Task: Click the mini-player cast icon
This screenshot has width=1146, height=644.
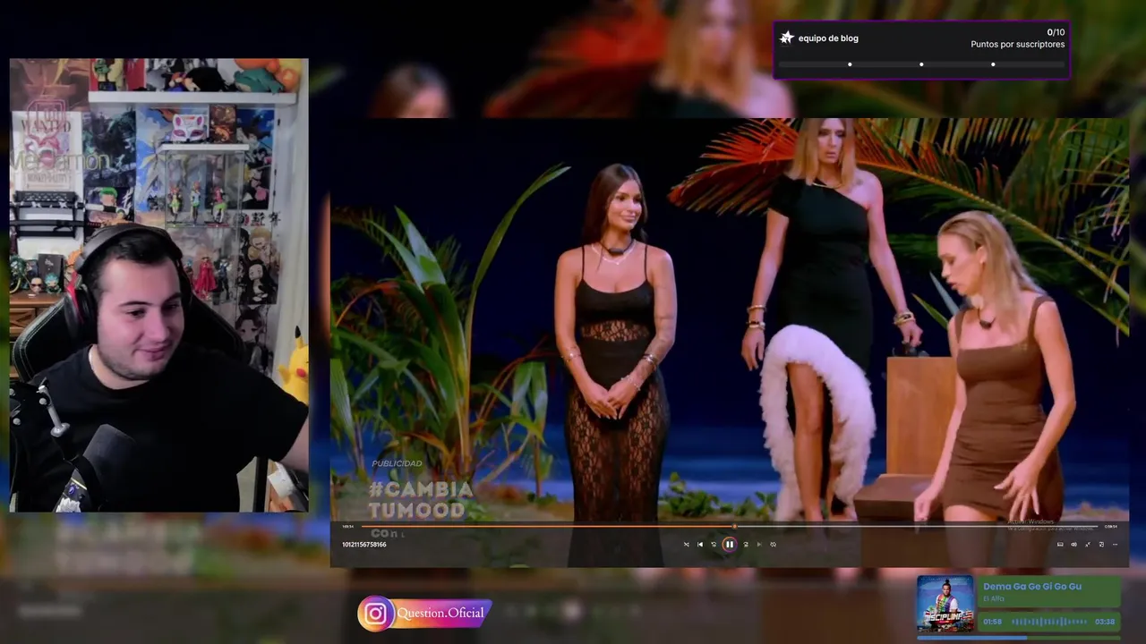Action: 1101,544
